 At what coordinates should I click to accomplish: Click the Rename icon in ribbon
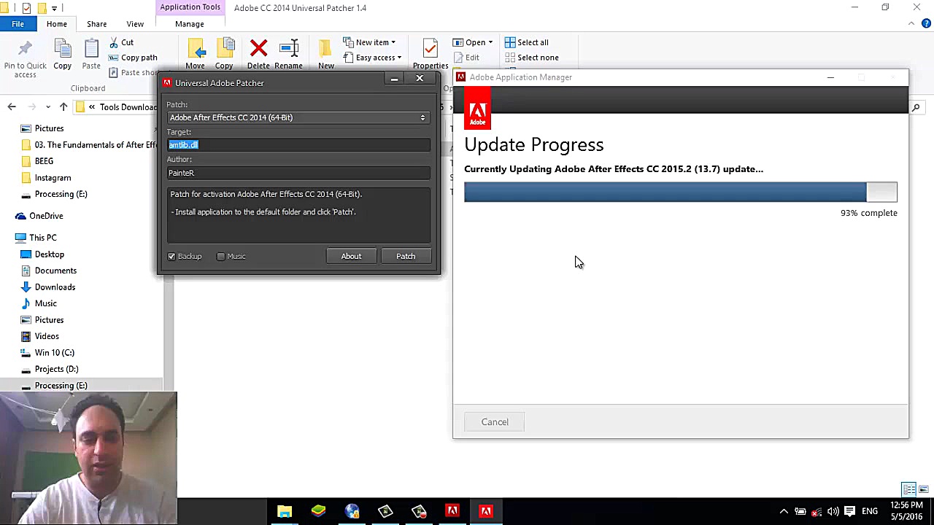click(289, 49)
